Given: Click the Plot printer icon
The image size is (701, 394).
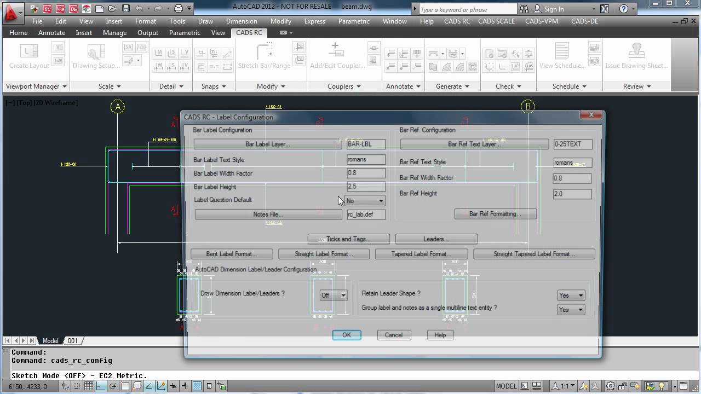Looking at the screenshot, I should (179, 9).
